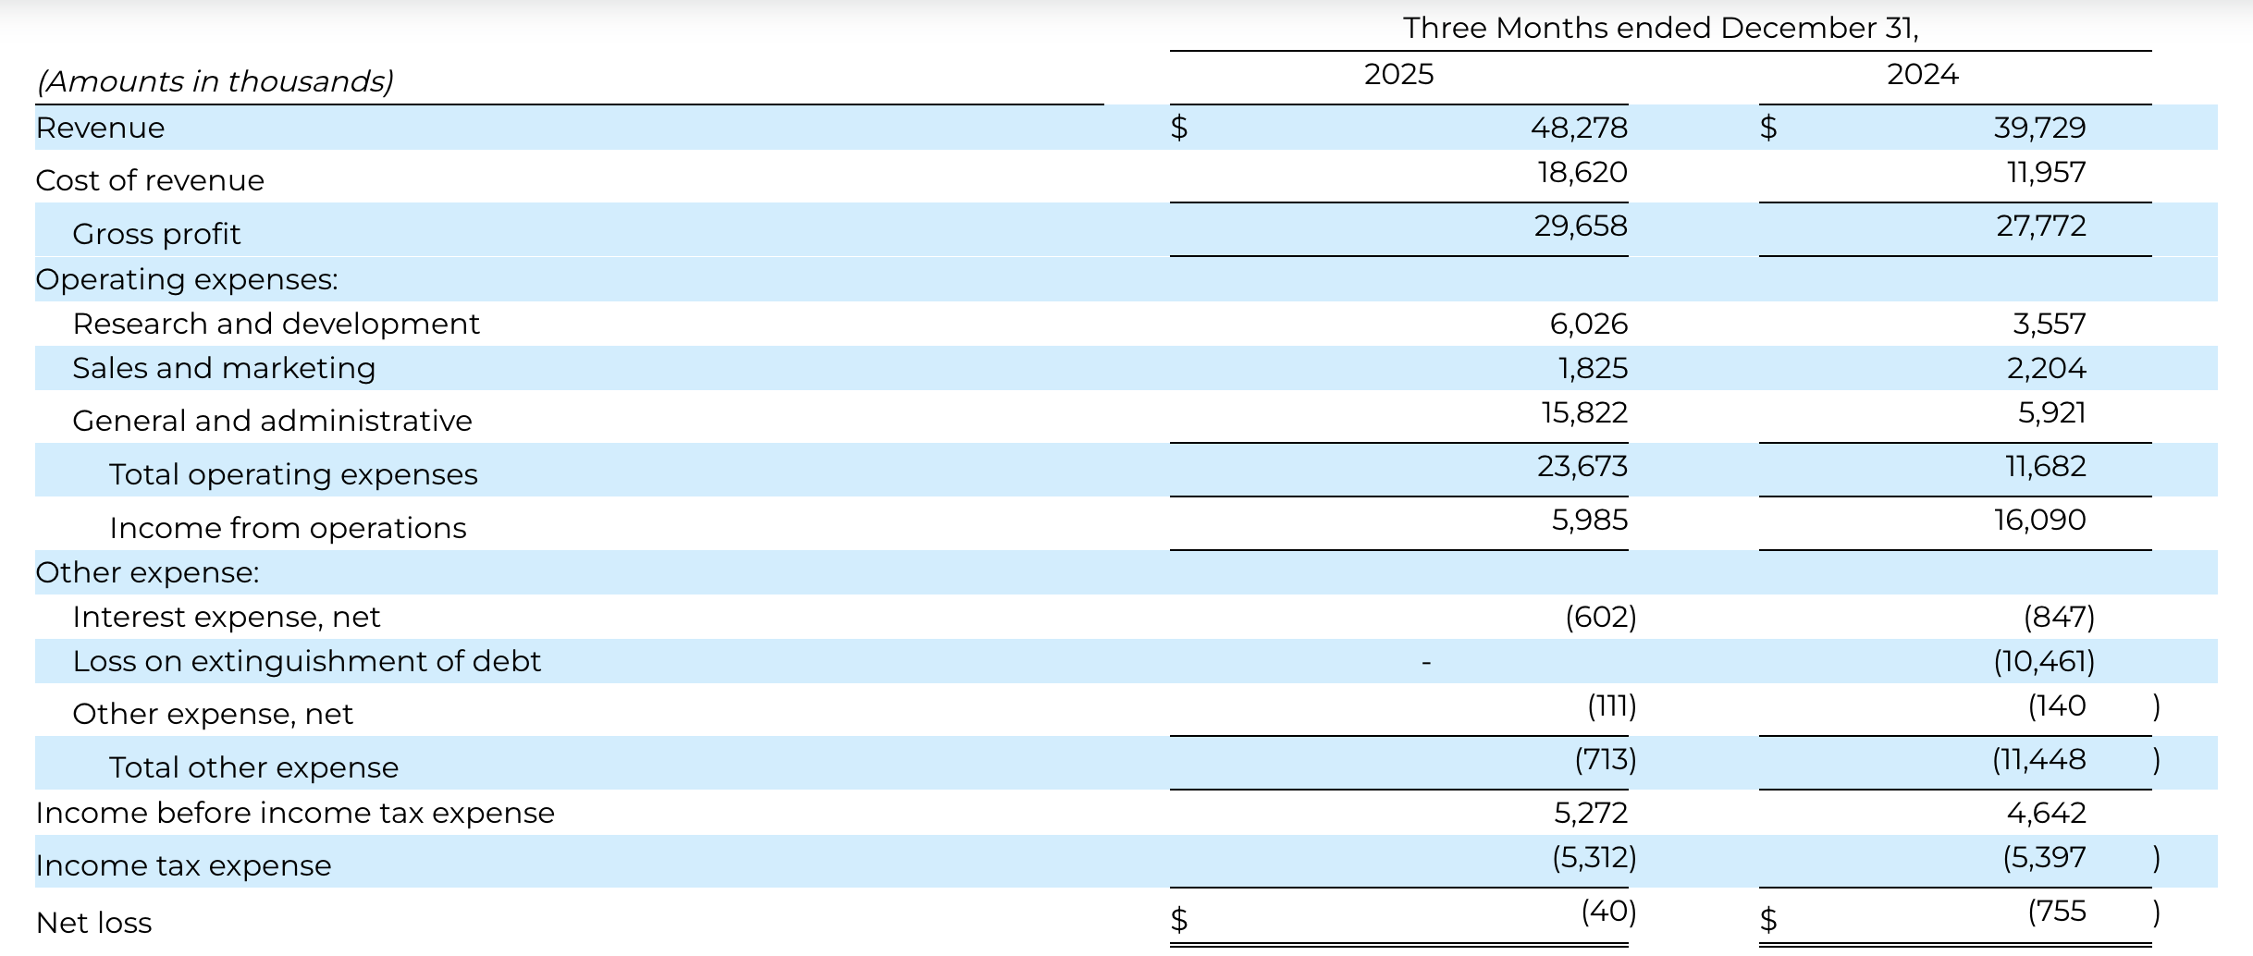Viewport: 2253px width, 956px height.
Task: Select the Net loss row label
Action: coord(93,923)
